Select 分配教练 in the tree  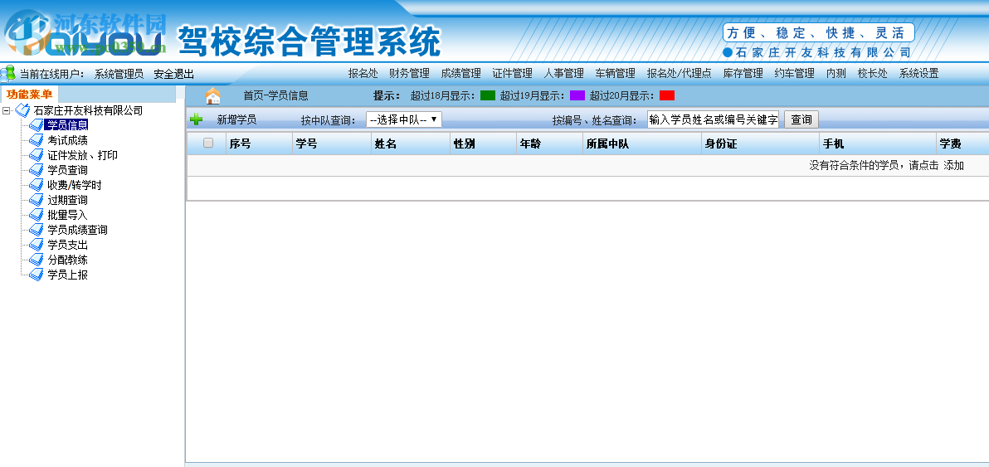tap(67, 260)
